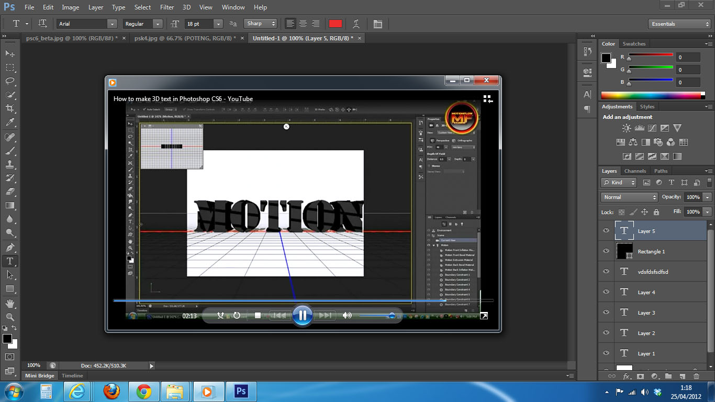The height and width of the screenshot is (402, 715).
Task: Pause the video in media player
Action: (x=303, y=315)
